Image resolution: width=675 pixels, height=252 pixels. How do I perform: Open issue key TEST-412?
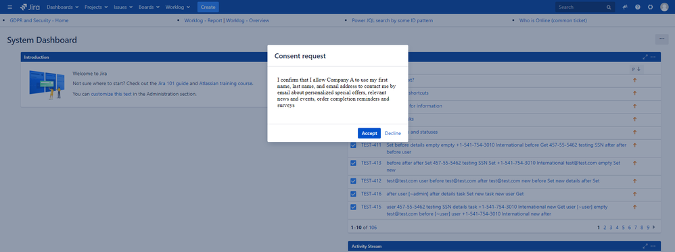pos(371,180)
